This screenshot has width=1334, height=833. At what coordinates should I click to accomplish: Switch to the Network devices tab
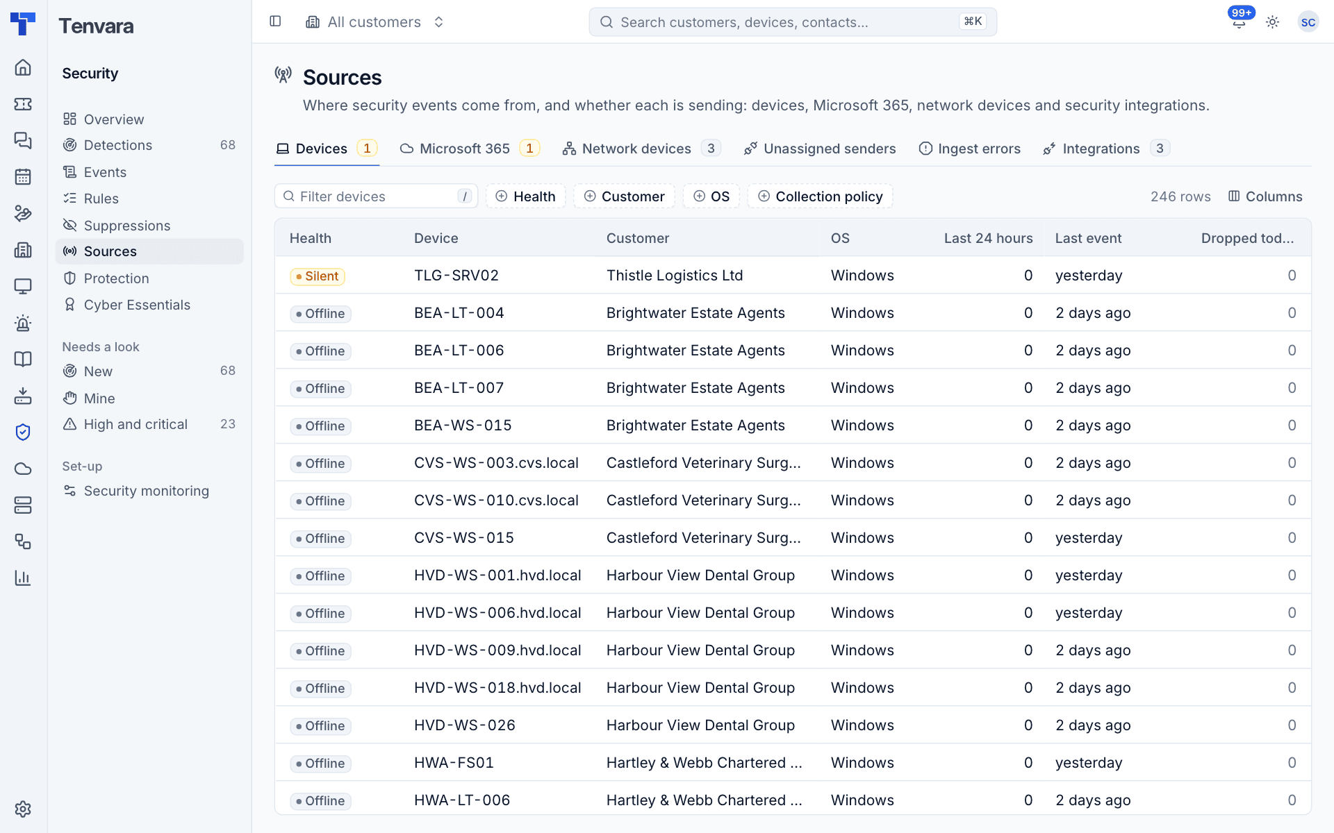pos(642,149)
